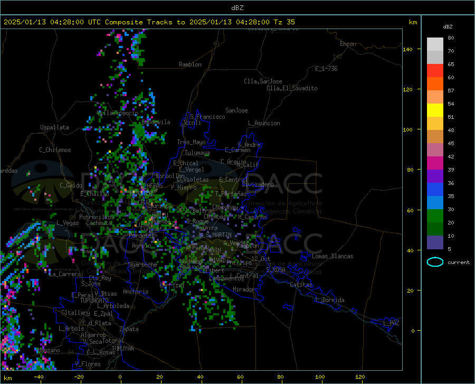This screenshot has width=475, height=384.
Task: Click the Potrerillos map label
Action: click(x=97, y=217)
